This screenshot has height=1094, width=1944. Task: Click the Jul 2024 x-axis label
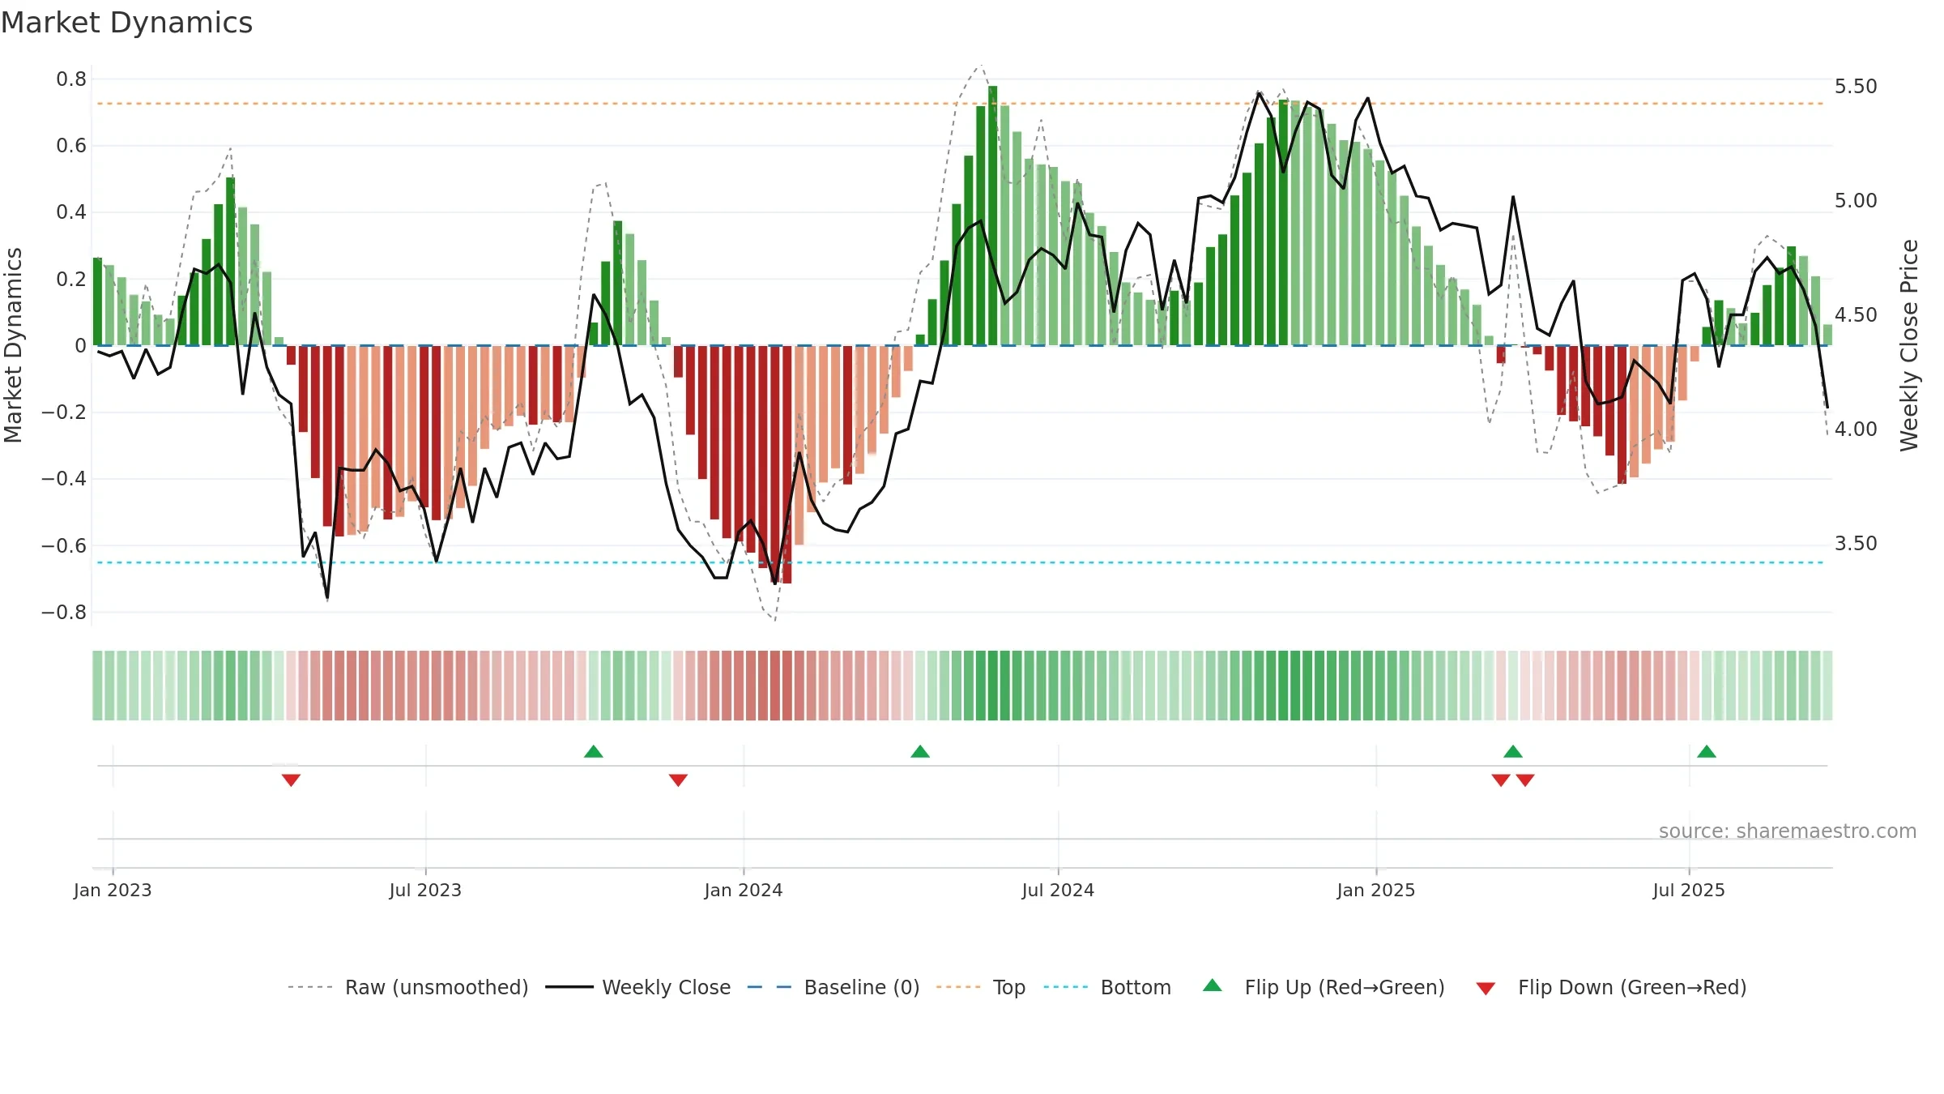(x=1058, y=890)
